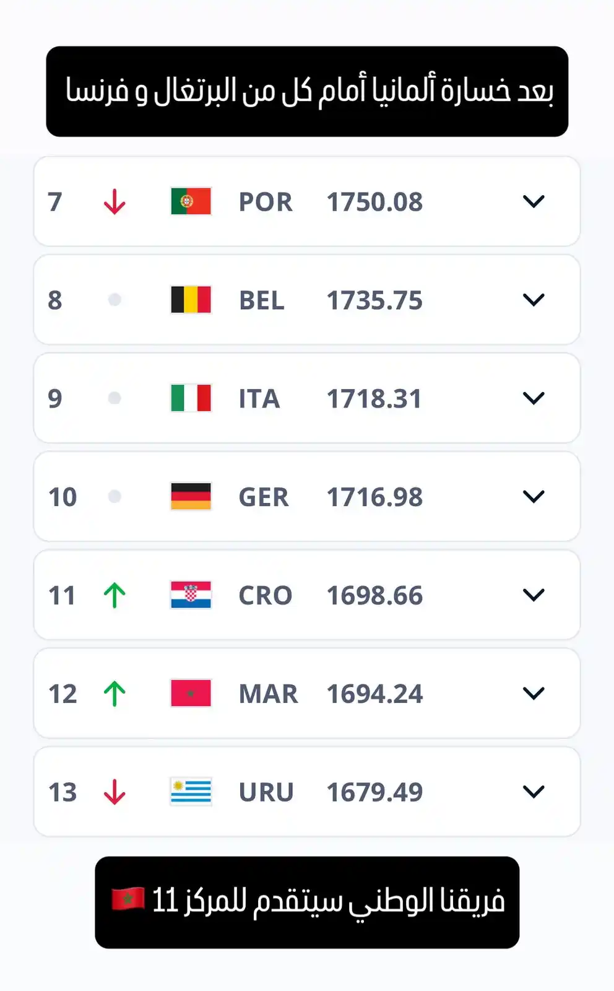Click the Croatia flag icon

(191, 595)
